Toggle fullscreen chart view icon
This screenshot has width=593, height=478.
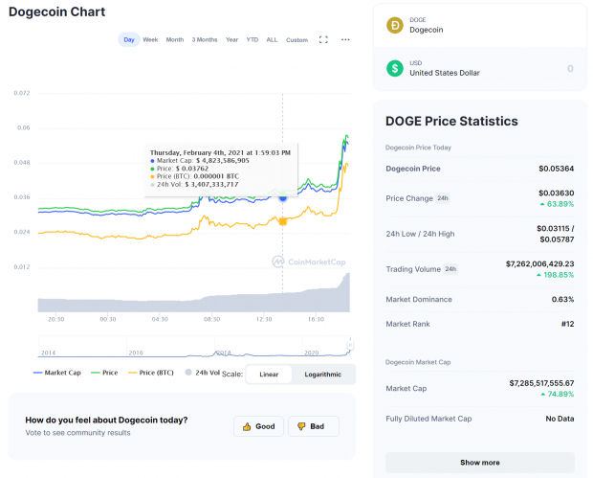pyautogui.click(x=323, y=40)
